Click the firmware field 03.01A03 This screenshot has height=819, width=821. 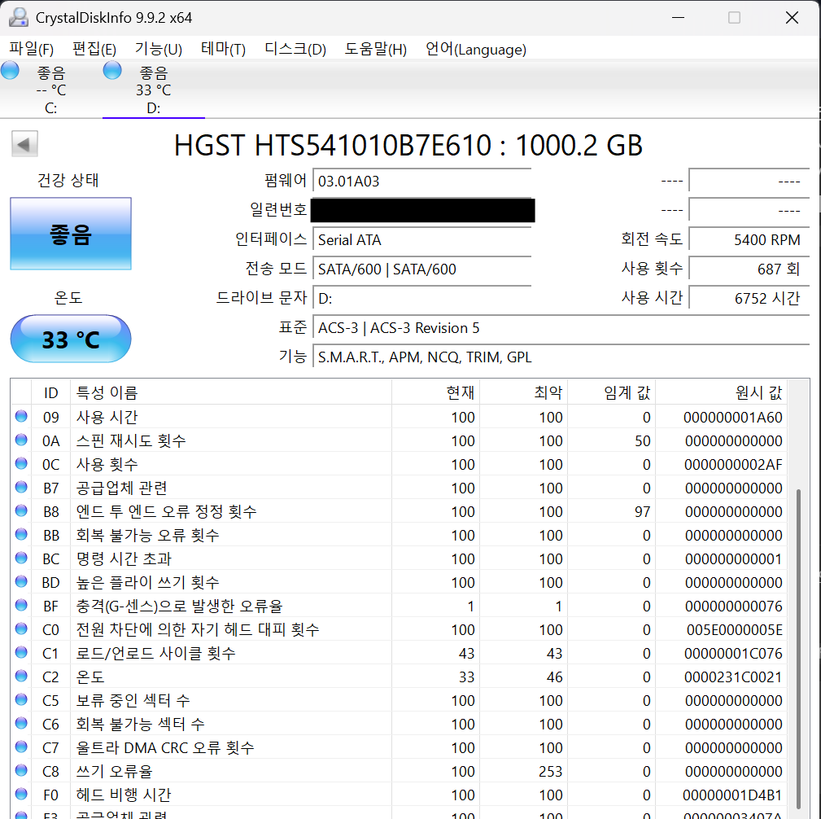point(422,182)
